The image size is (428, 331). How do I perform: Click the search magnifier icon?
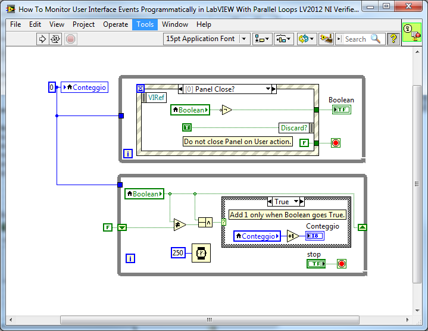tap(376, 39)
